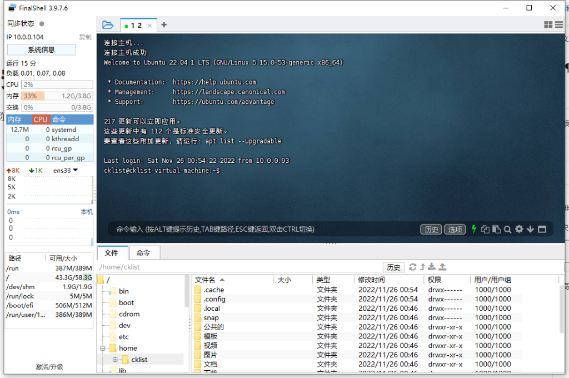Image resolution: width=569 pixels, height=378 pixels.
Task: Click the down arrow icon in command bar
Action: (530, 229)
